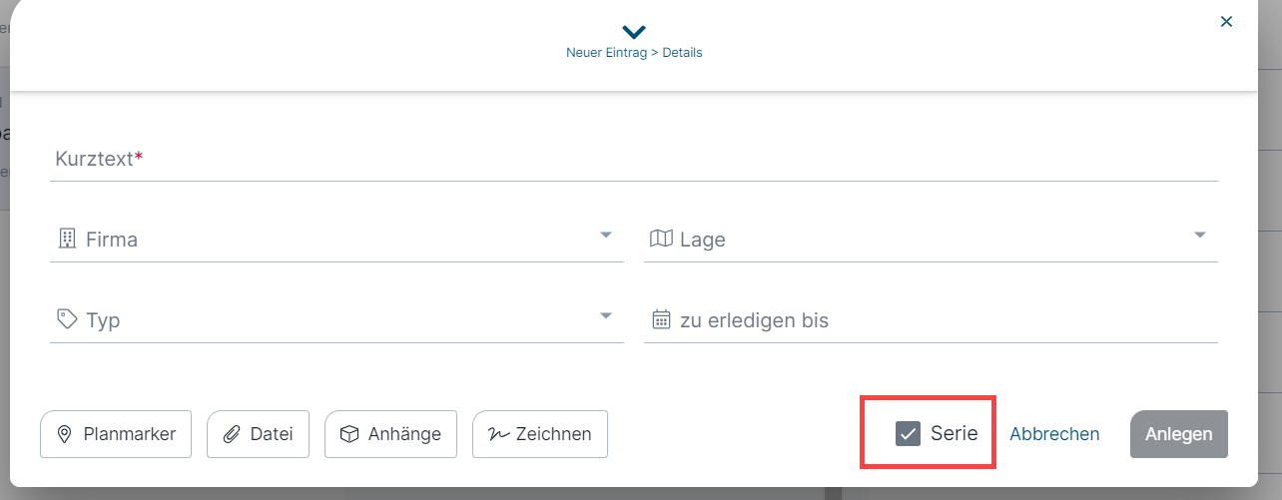Click the squiggle icon on Zeichnen

498,434
